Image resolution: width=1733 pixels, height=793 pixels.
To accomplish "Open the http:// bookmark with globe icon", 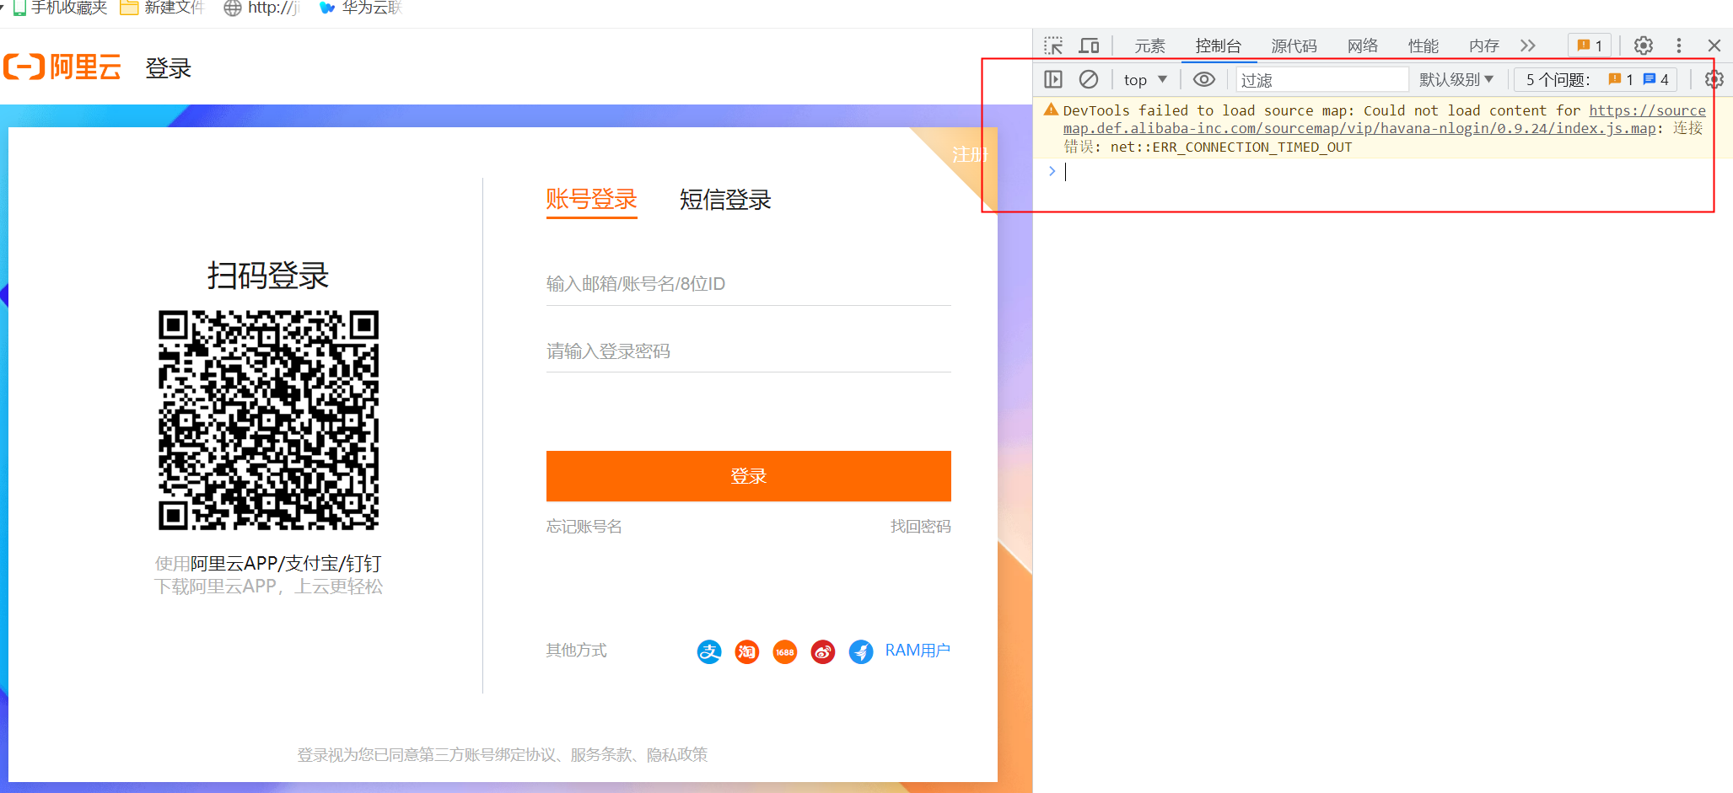I will (262, 8).
